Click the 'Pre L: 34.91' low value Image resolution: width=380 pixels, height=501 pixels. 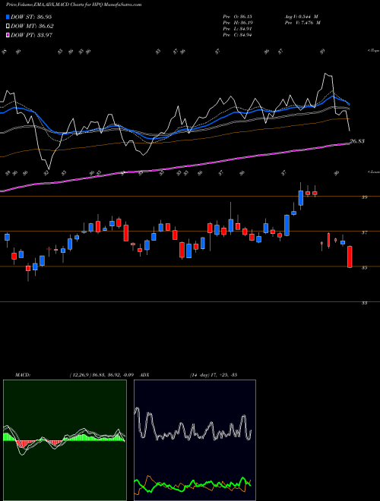238,29
